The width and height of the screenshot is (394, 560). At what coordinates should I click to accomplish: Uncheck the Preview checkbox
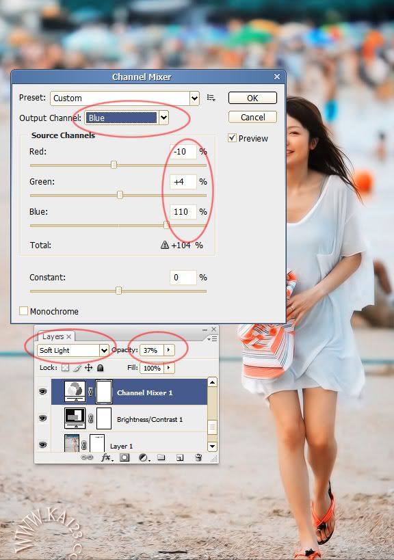[232, 138]
